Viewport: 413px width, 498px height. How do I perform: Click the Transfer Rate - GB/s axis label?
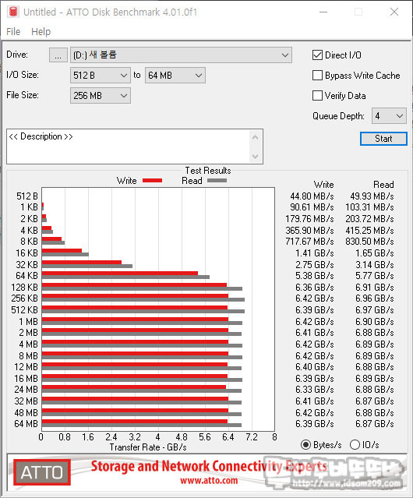coord(148,447)
